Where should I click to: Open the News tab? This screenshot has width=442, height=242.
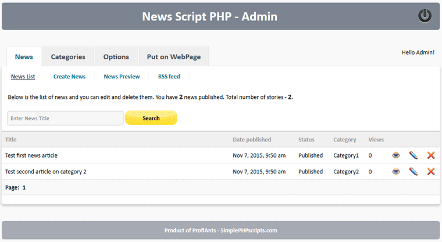point(24,56)
